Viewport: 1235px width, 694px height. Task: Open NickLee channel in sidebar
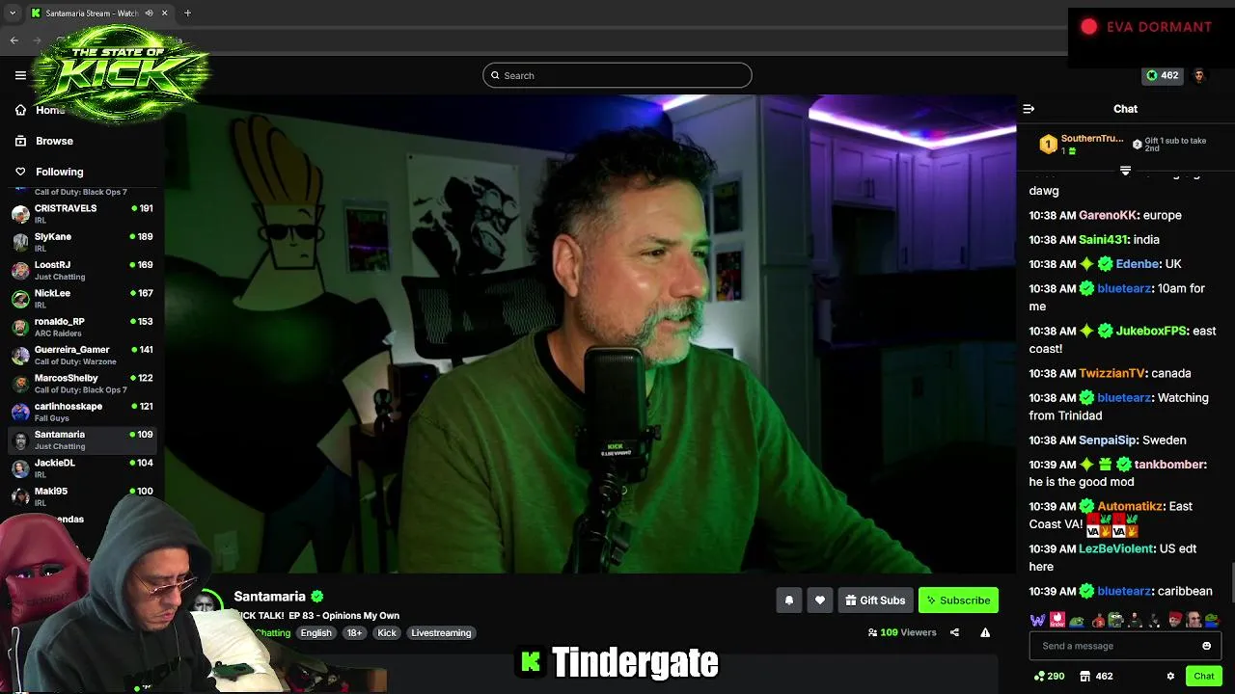pos(82,298)
